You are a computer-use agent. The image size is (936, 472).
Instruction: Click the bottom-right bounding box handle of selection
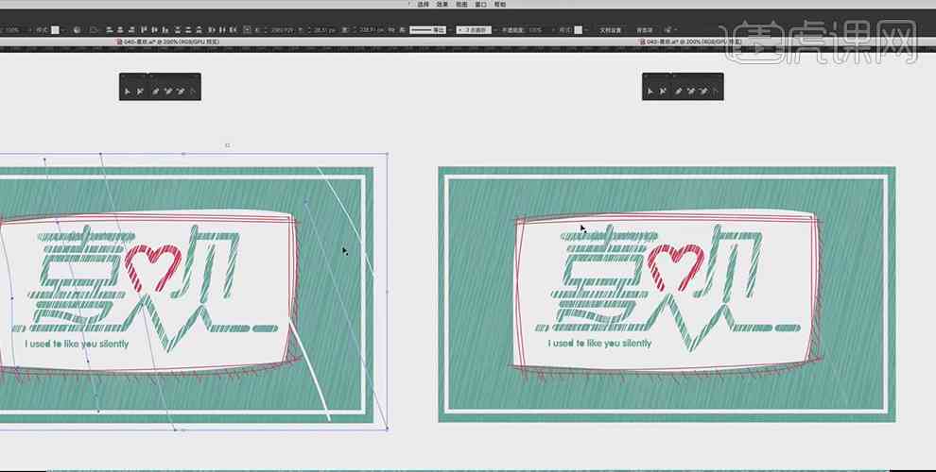(x=388, y=429)
